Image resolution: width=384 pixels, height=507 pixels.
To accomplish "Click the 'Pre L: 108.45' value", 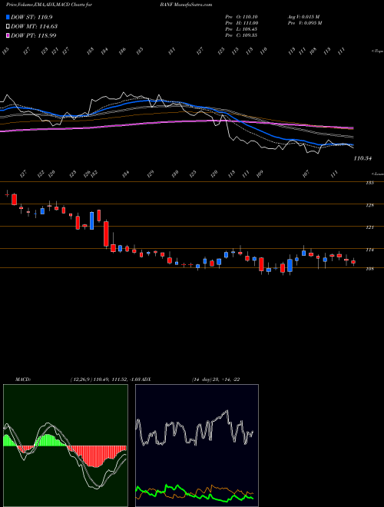I will [241, 29].
